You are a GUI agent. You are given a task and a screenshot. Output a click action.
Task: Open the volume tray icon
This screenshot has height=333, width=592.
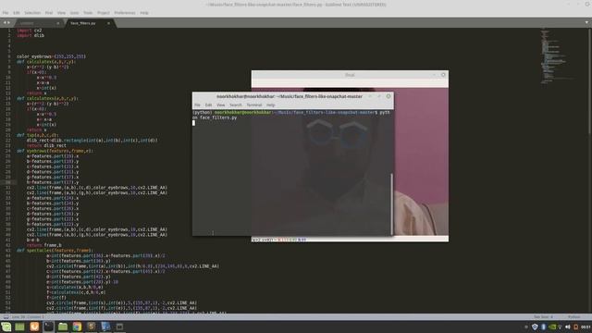[x=568, y=327]
